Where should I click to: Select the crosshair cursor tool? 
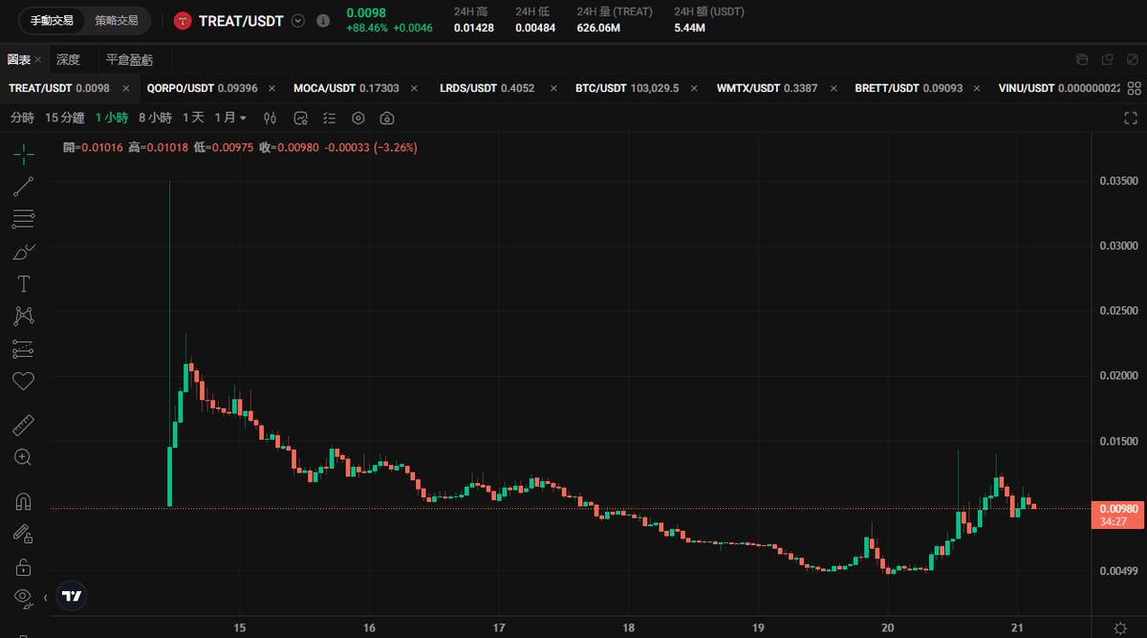pos(23,152)
